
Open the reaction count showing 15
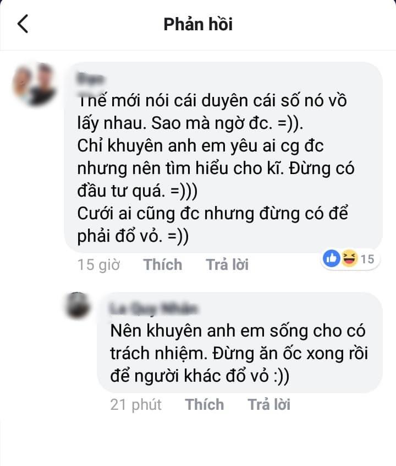click(x=367, y=259)
